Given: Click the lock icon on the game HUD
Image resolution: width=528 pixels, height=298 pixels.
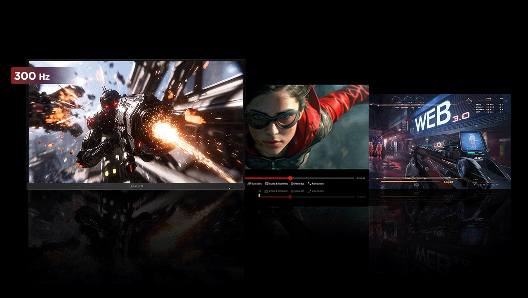Looking at the screenshot, I should pos(439,144).
